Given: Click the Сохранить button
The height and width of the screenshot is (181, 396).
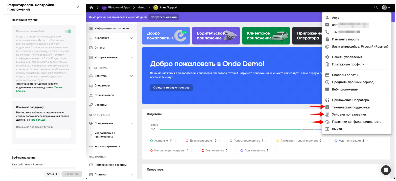Looking at the screenshot, I should 72,174.
